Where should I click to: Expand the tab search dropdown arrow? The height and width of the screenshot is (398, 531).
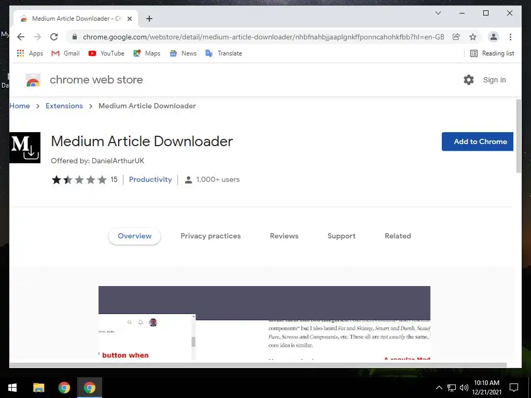pos(438,13)
